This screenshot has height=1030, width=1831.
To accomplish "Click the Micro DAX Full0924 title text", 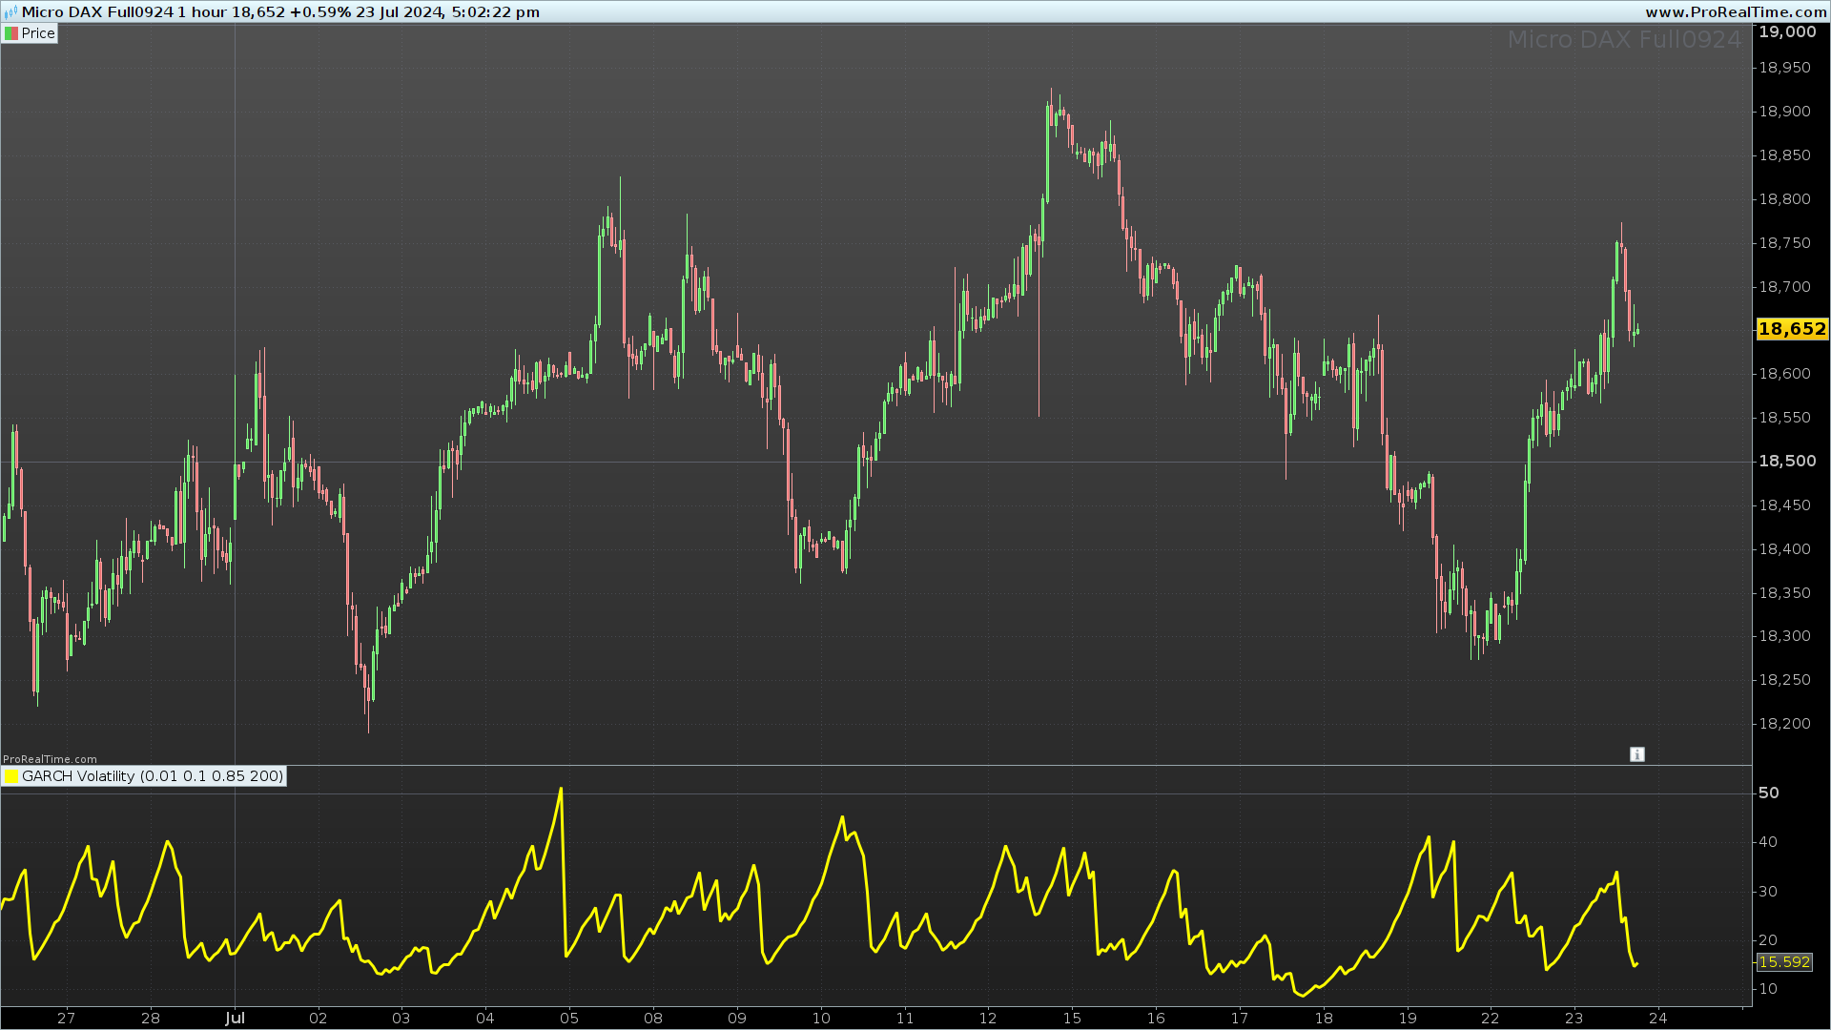I will (x=97, y=12).
